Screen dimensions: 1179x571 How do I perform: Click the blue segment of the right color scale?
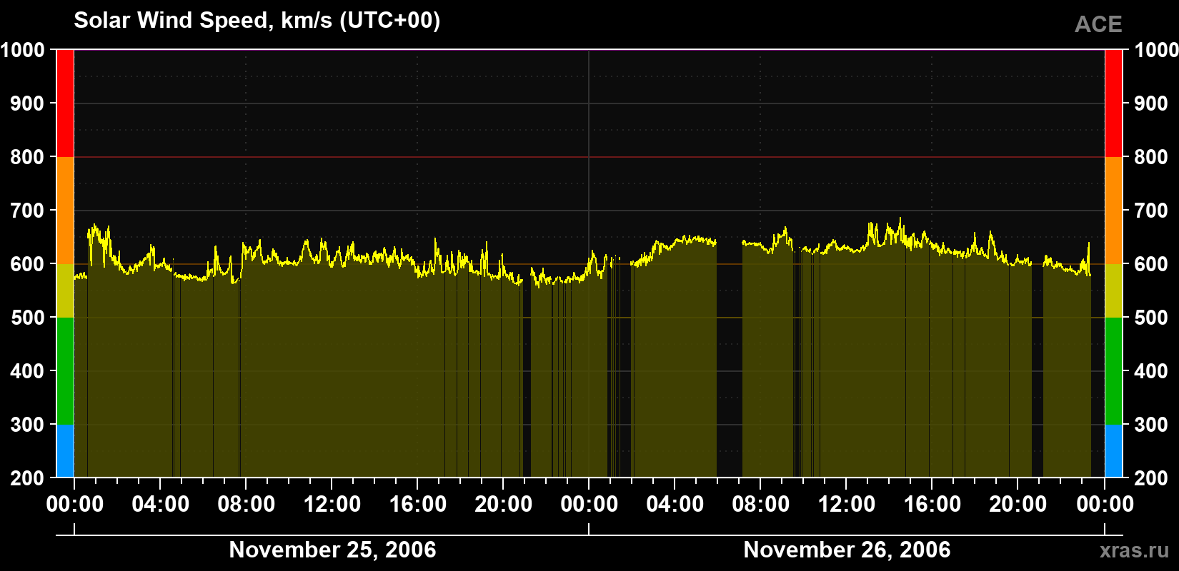1113,451
